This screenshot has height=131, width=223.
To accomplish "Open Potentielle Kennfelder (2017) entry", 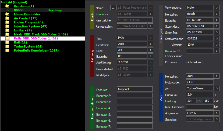I will click(36, 50).
